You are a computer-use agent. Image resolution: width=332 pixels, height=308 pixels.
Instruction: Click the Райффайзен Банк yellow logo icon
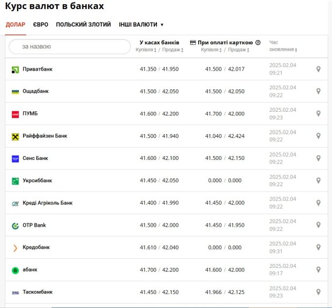(15, 137)
